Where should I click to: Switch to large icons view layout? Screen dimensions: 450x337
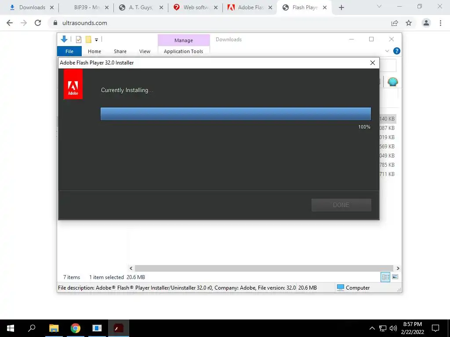click(395, 277)
